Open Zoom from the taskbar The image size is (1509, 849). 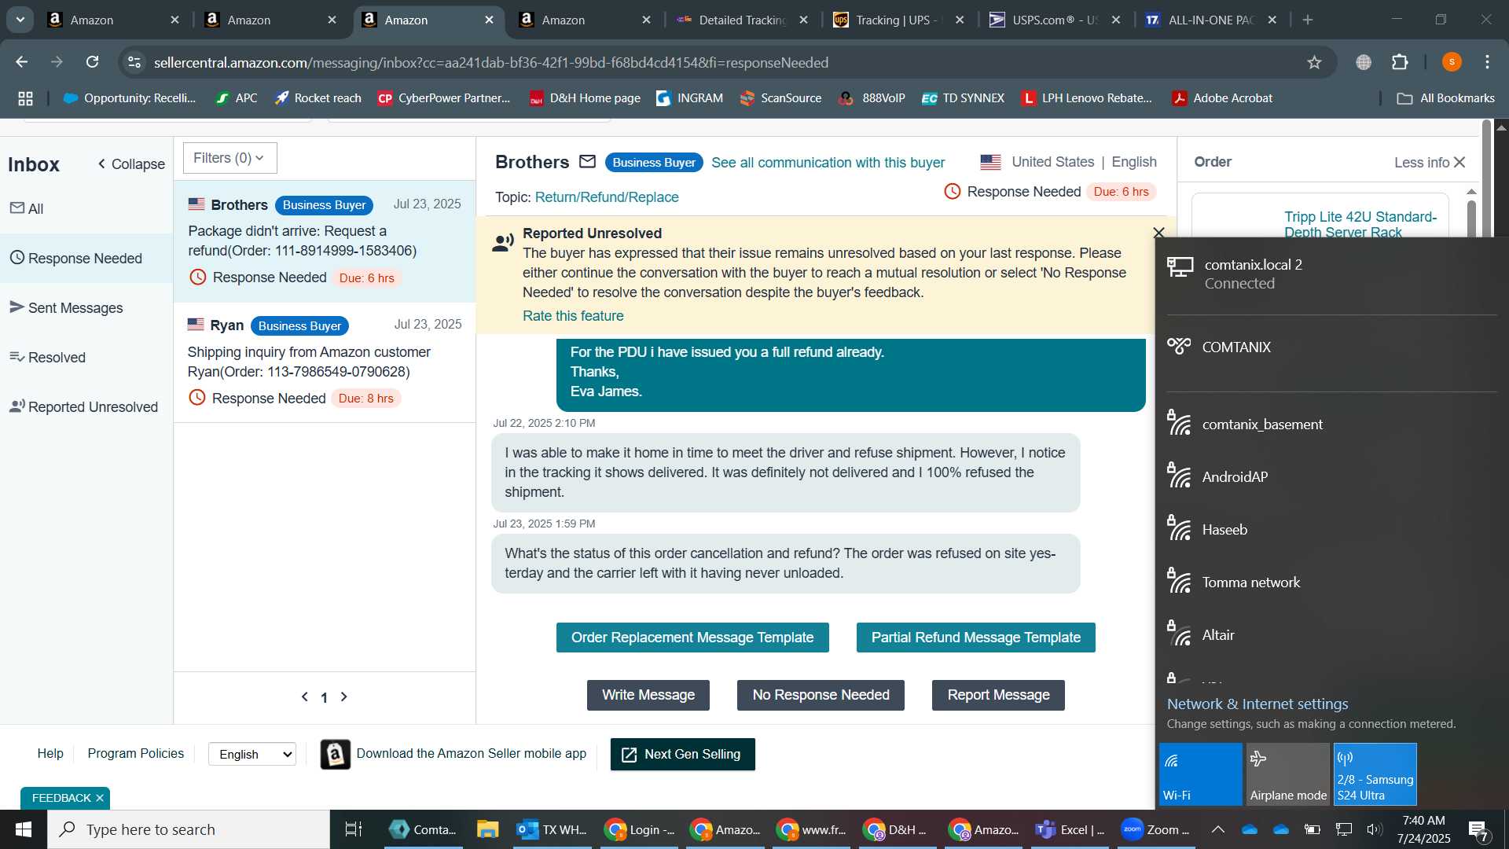[x=1155, y=829]
